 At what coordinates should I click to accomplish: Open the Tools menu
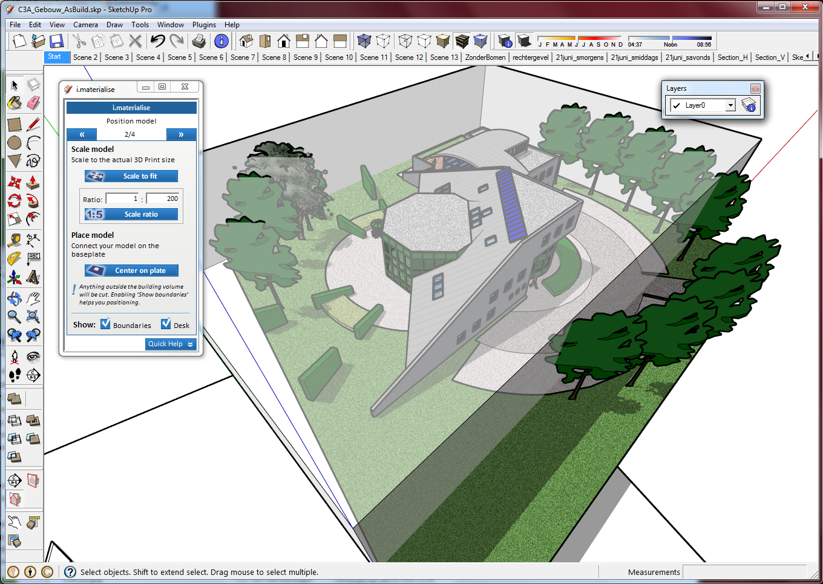[140, 25]
